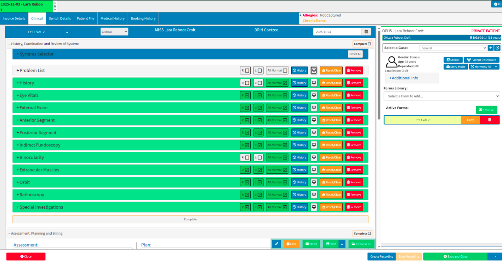Collapse All sections button
Image resolution: width=502 pixels, height=262 pixels.
pos(361,244)
